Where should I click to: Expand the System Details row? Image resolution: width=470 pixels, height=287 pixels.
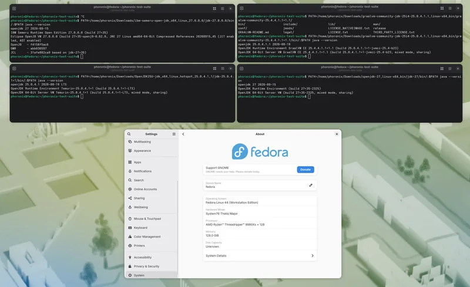coord(260,256)
